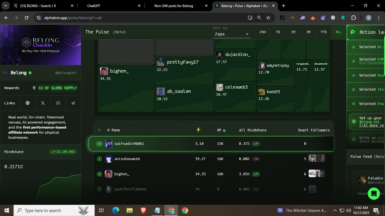This screenshot has height=216, width=385.
Task: Open the MetaMask fox extension
Action: [x=313, y=18]
